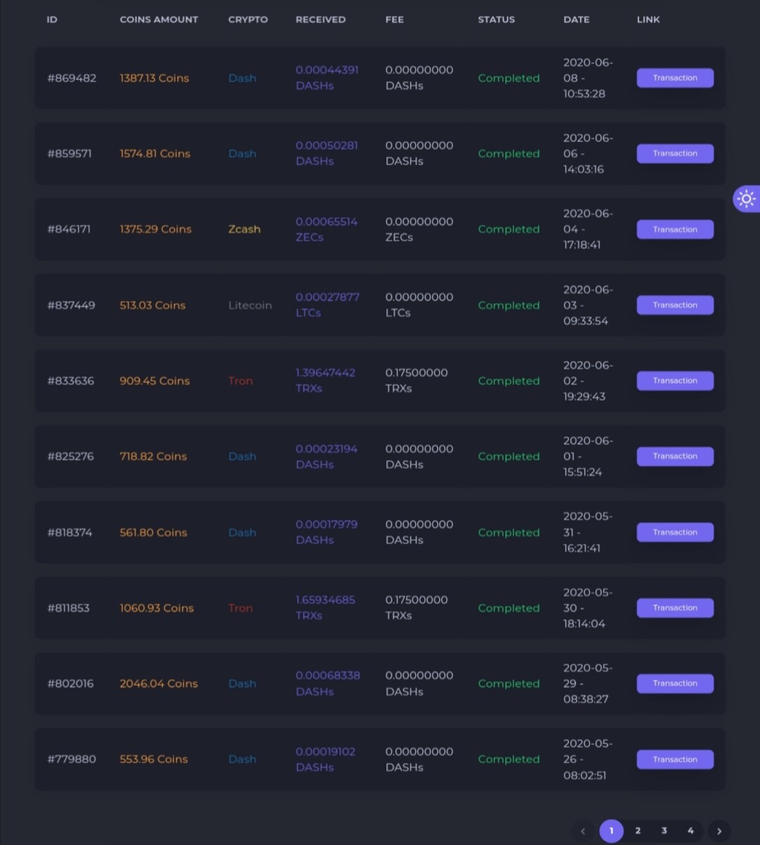Open Transaction link for #869482
760x845 pixels.
[675, 78]
